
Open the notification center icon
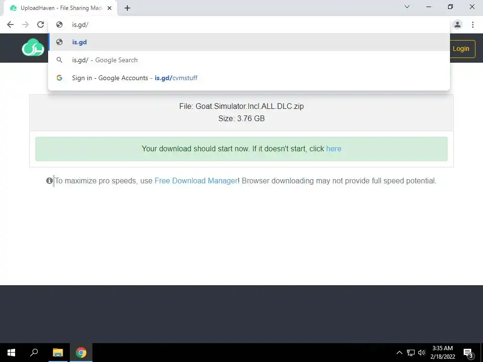pyautogui.click(x=468, y=353)
